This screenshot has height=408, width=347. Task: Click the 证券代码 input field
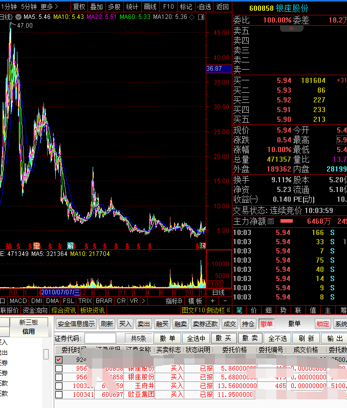click(100, 338)
